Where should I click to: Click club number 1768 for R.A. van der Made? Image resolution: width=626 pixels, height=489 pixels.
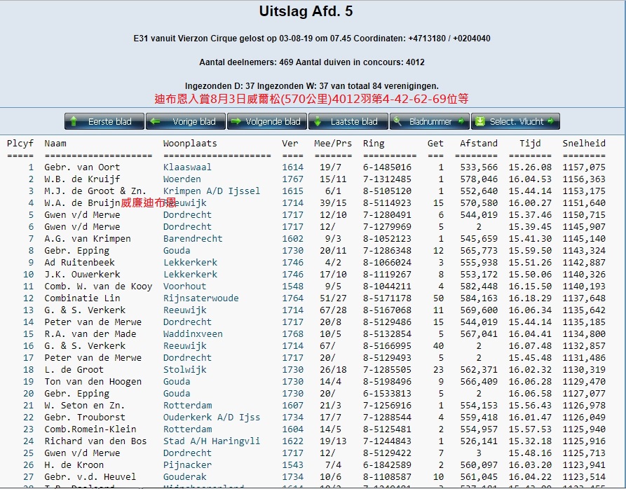pyautogui.click(x=292, y=334)
